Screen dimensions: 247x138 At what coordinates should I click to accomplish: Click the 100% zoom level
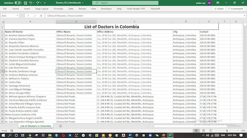coord(243,131)
